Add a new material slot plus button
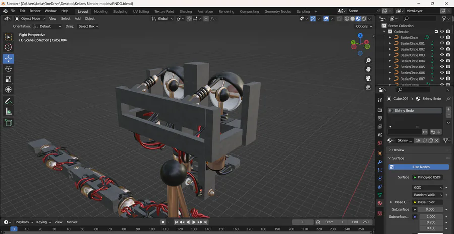Image resolution: width=454 pixels, height=234 pixels. point(449,109)
